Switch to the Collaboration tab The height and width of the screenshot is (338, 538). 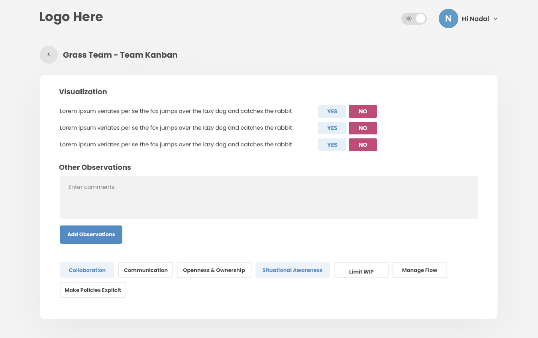pyautogui.click(x=87, y=270)
